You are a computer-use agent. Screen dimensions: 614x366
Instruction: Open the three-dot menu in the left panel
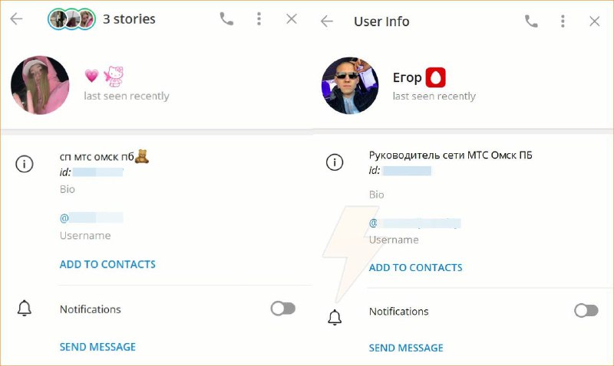click(259, 19)
